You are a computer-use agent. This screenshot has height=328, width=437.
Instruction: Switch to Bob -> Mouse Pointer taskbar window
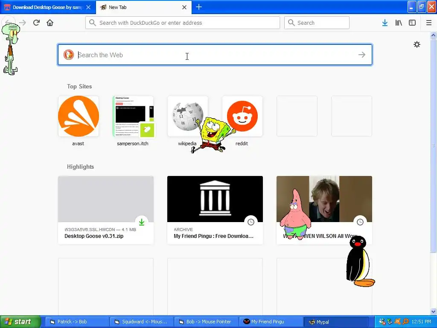point(206,322)
